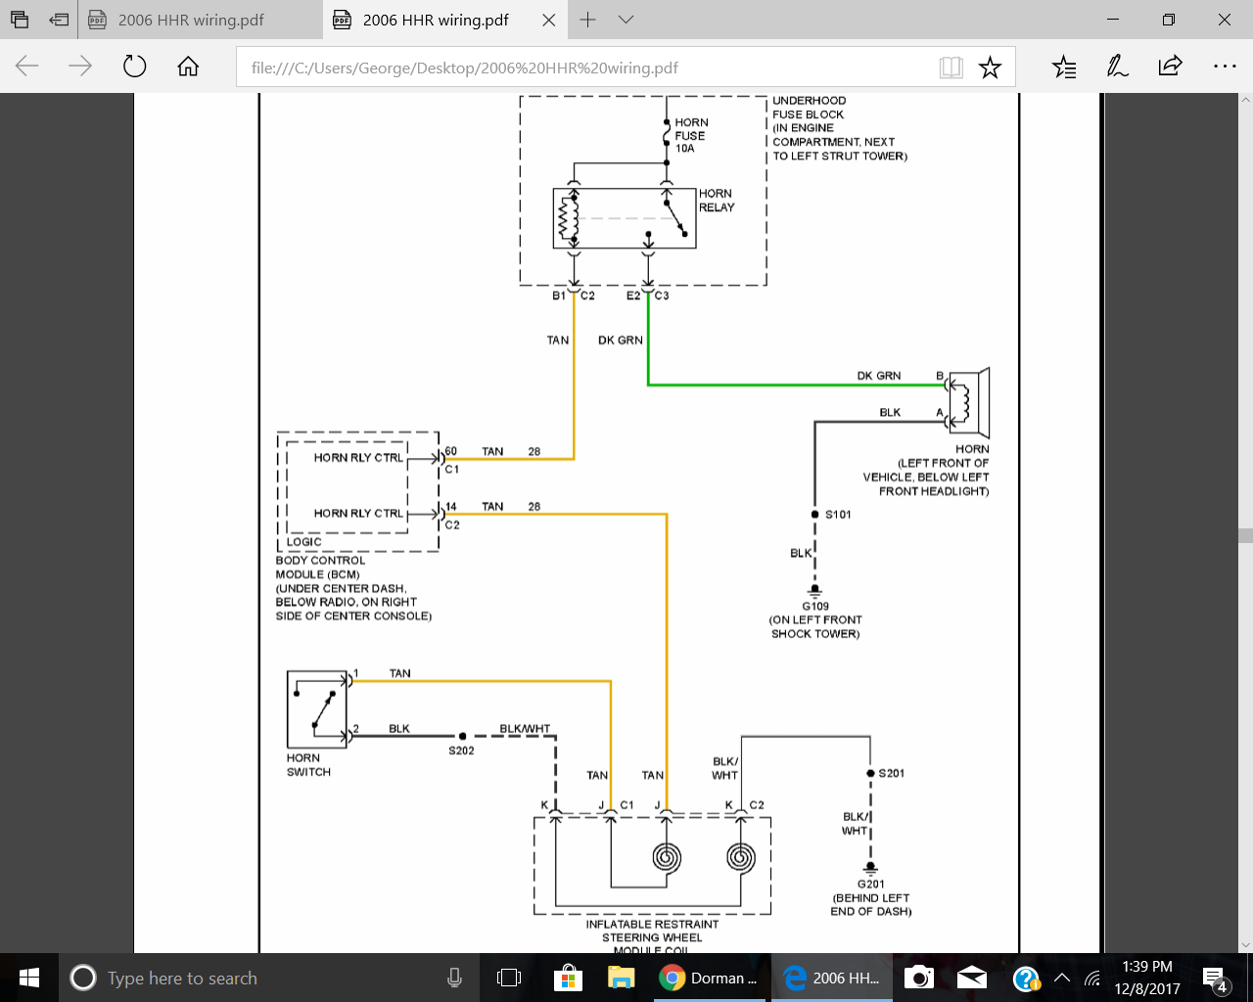Show hidden system tray icons

point(1061,978)
